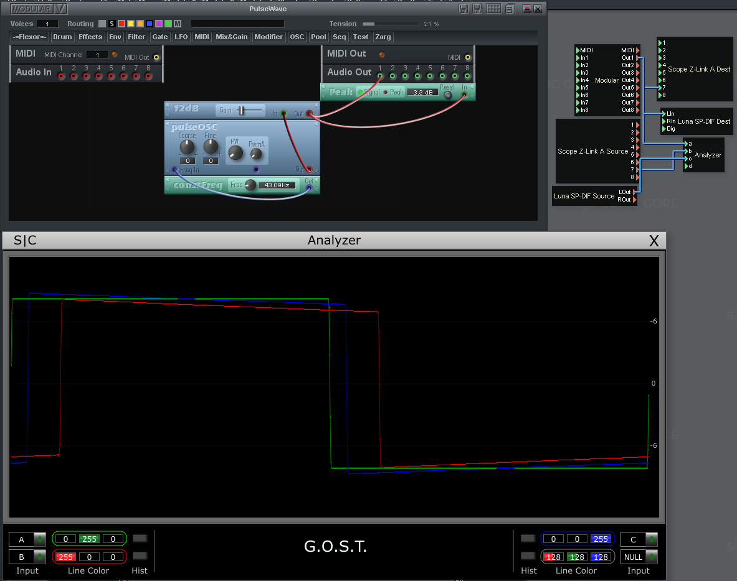Click the MIDI Channel value field
737x581 pixels.
[98, 55]
